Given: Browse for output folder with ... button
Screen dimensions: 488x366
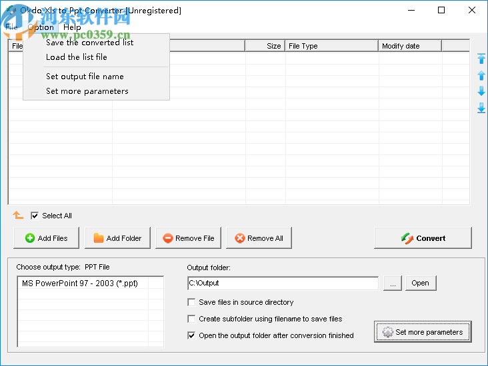Looking at the screenshot, I should tap(393, 283).
